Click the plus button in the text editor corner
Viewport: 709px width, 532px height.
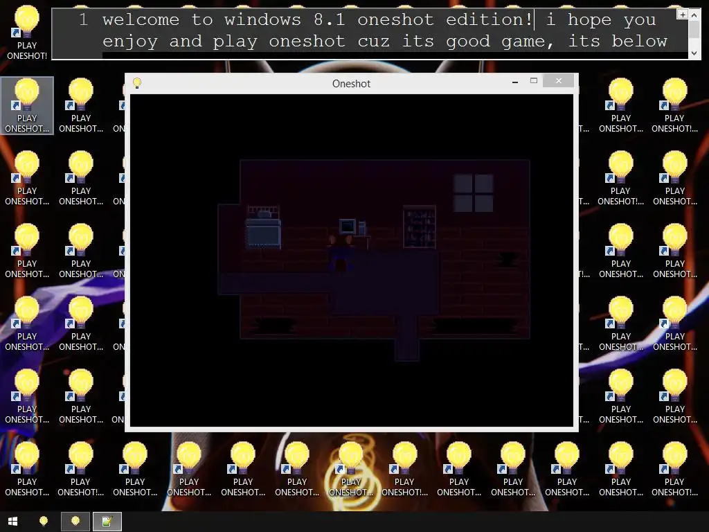(x=682, y=15)
